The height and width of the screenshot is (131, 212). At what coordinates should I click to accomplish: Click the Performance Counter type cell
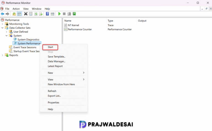coord(120,29)
